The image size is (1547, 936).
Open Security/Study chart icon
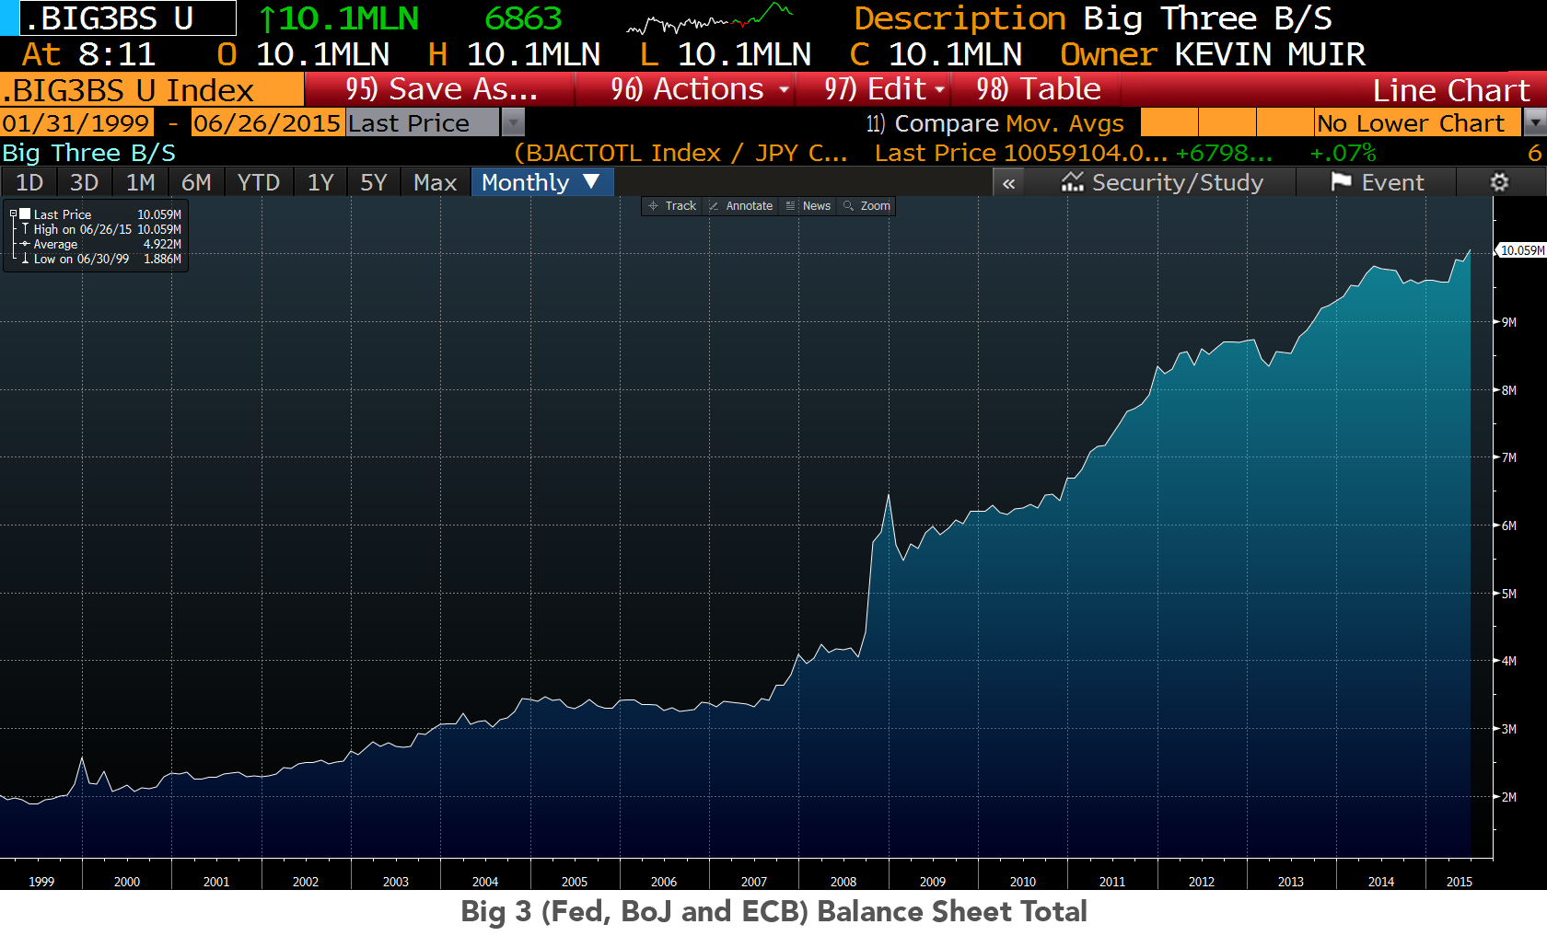[1072, 182]
